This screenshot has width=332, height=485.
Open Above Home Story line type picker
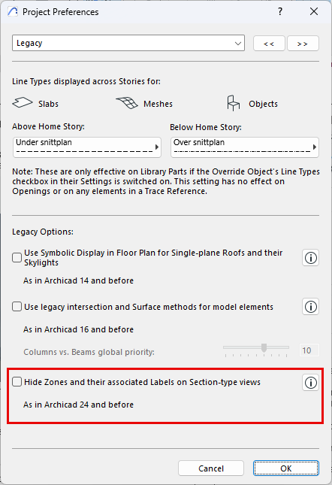coord(87,147)
